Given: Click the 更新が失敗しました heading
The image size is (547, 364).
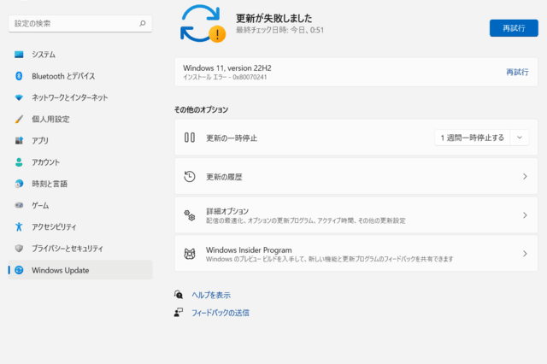Looking at the screenshot, I should coord(273,18).
